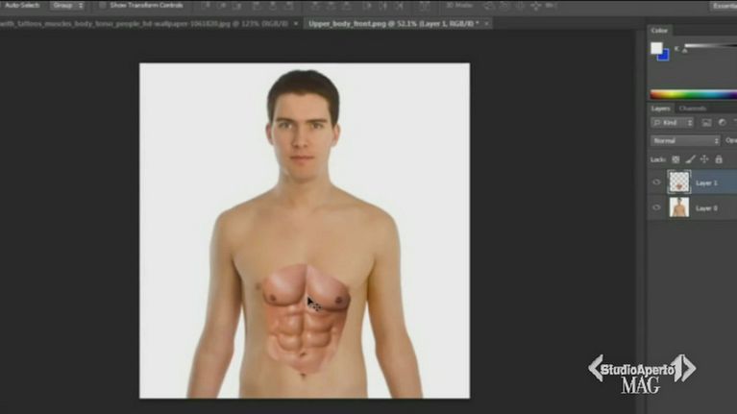Hide Layer 1 using eye icon
This screenshot has width=737, height=414.
[x=657, y=183]
